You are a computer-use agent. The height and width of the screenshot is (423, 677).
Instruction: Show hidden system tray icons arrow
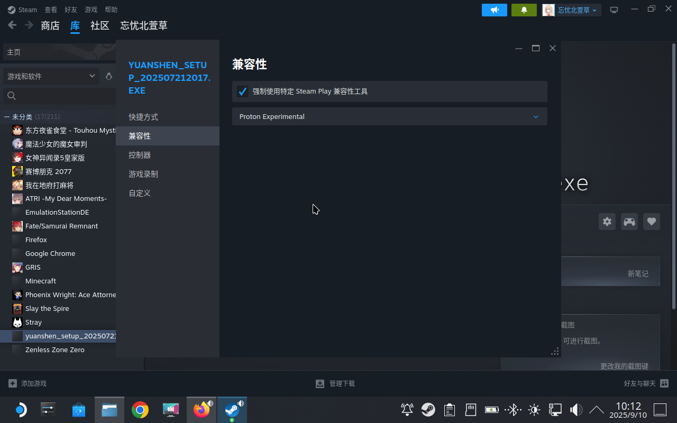pyautogui.click(x=597, y=410)
